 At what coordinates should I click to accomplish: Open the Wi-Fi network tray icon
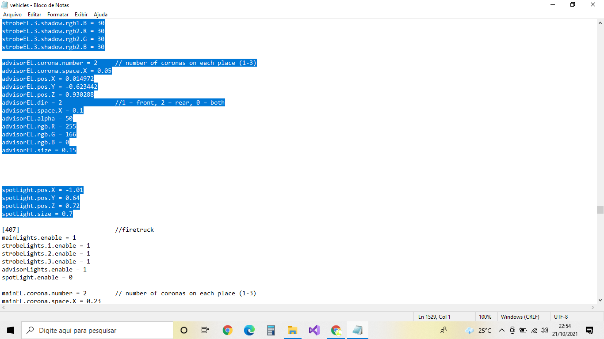click(534, 330)
